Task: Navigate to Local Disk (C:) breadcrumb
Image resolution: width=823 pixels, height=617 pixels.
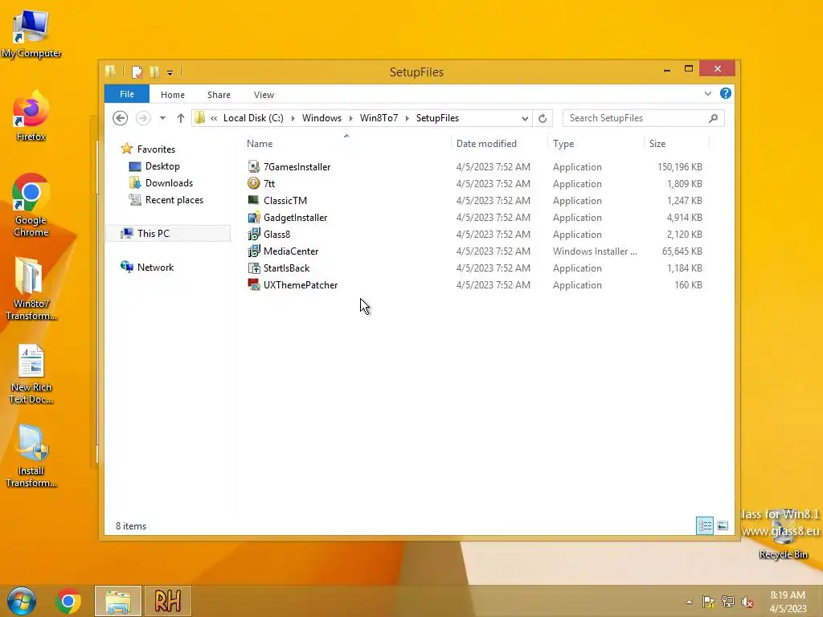Action: [253, 118]
